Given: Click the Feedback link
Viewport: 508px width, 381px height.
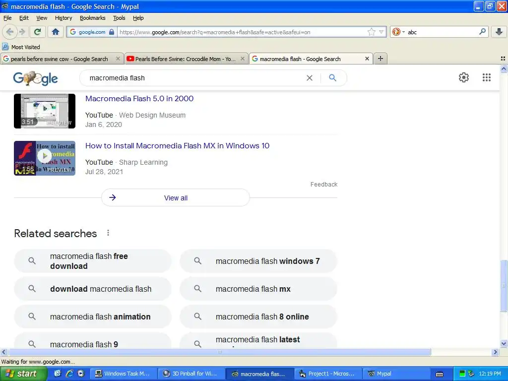Looking at the screenshot, I should pos(323,185).
